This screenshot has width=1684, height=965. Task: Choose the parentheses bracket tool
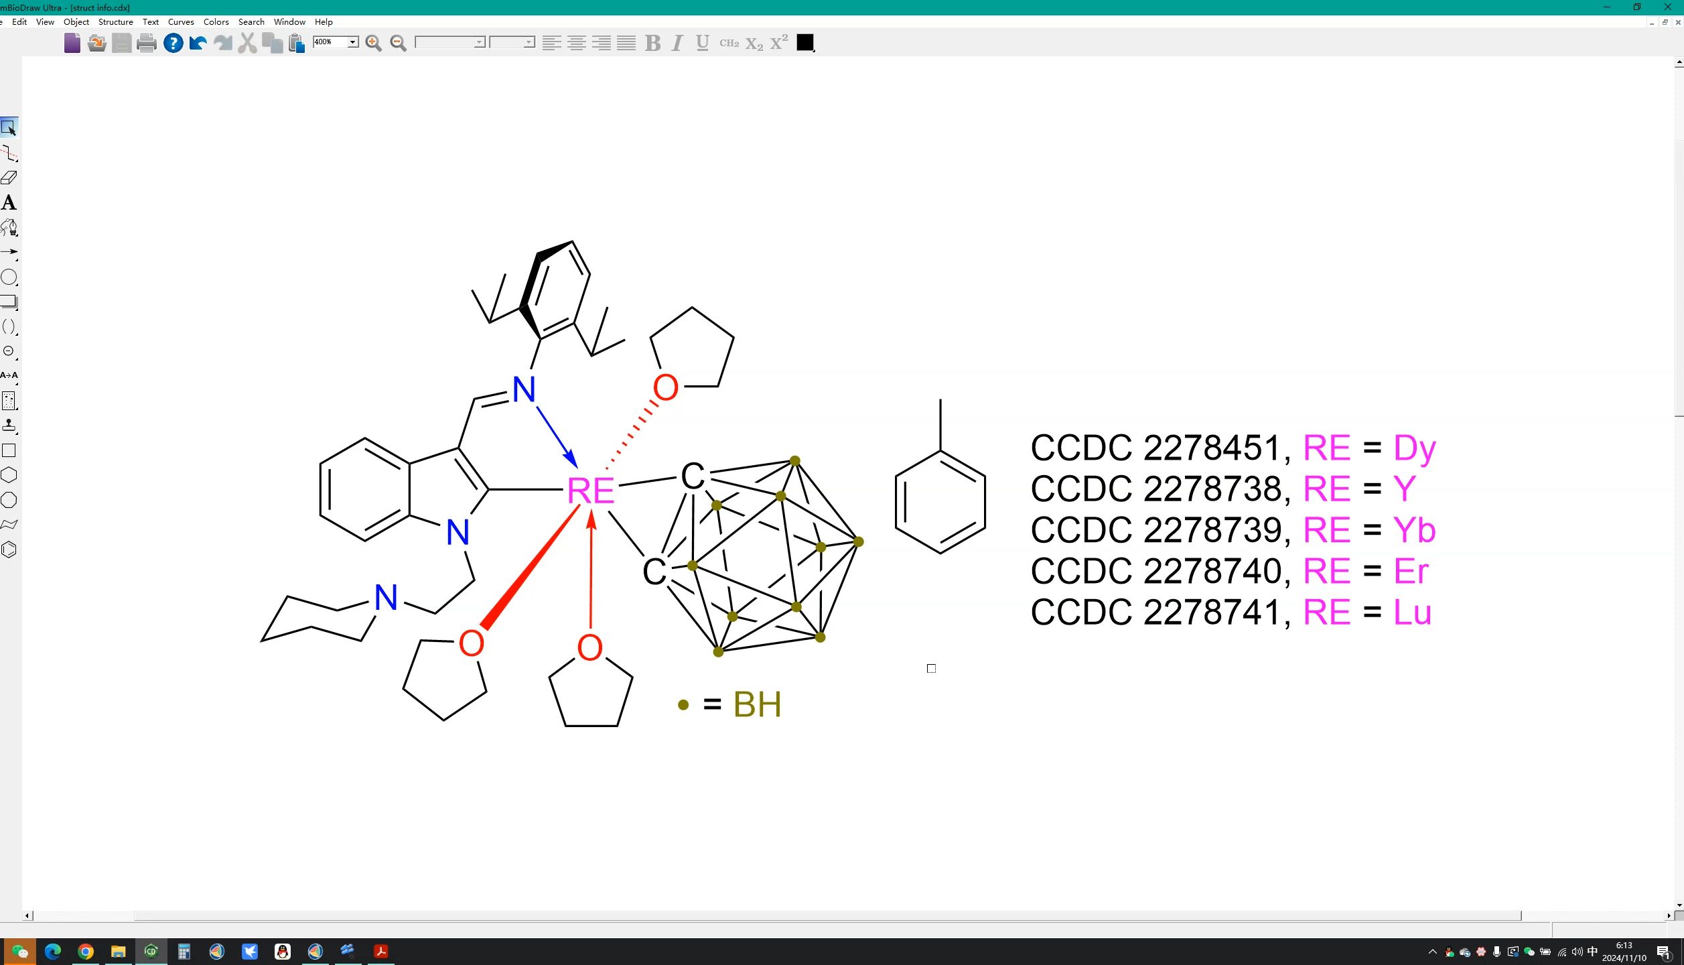[x=9, y=326]
